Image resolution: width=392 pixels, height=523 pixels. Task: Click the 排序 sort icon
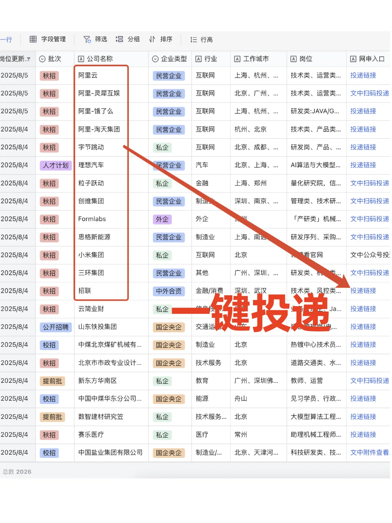pyautogui.click(x=152, y=39)
